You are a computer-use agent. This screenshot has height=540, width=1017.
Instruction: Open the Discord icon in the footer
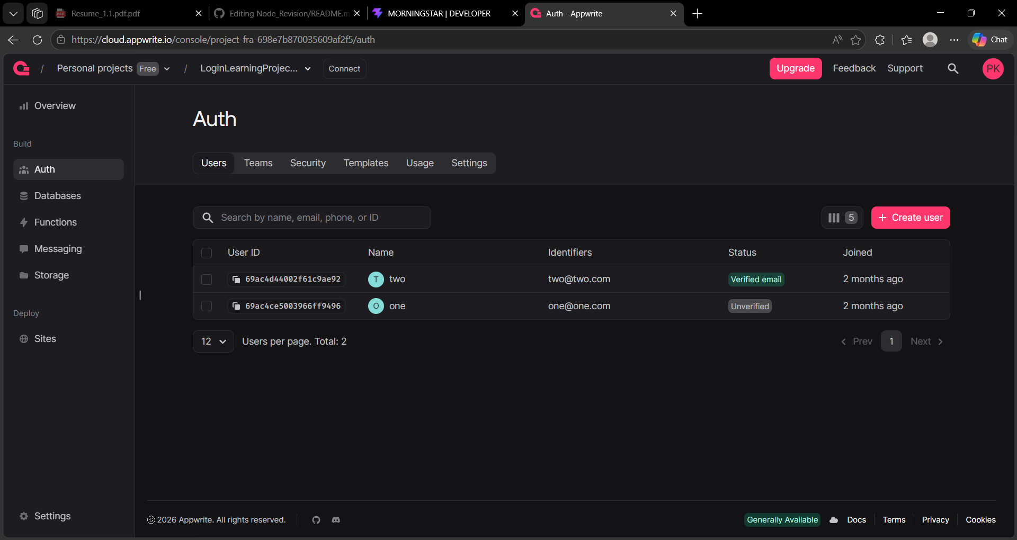coord(336,520)
